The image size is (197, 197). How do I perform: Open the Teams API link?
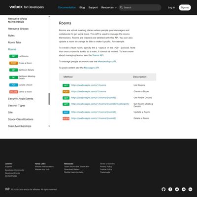coord(98,55)
